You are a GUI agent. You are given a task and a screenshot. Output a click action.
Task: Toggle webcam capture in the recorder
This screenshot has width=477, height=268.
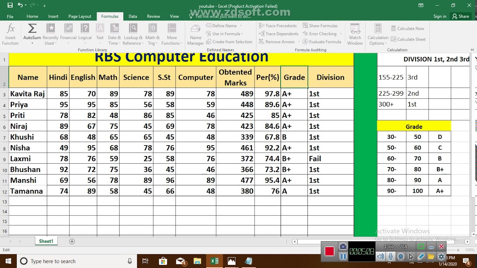(401, 256)
